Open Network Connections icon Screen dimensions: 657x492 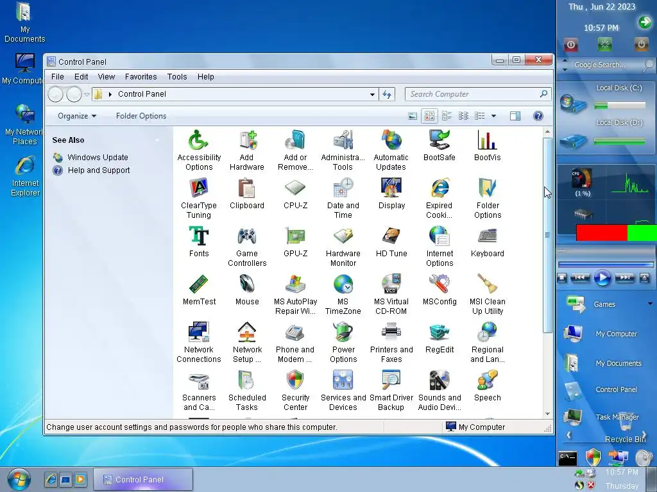[199, 343]
